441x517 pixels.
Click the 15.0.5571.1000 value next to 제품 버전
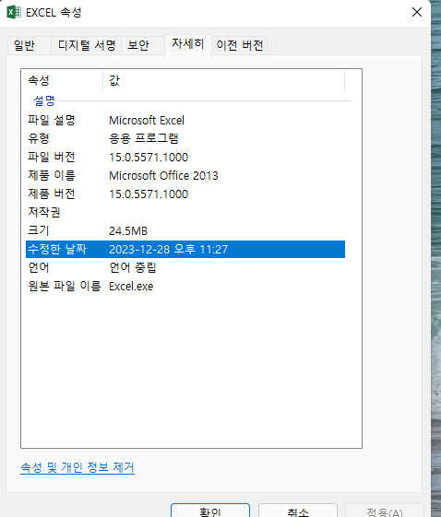[x=149, y=194]
